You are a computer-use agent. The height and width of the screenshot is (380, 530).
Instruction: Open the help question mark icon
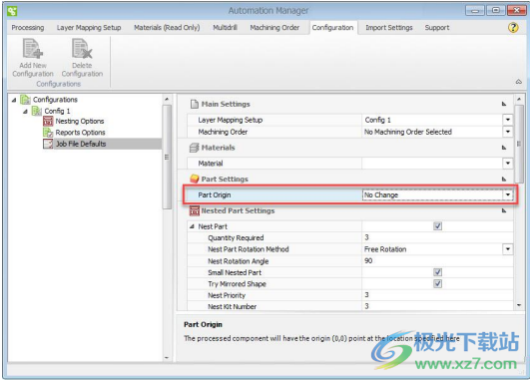(x=513, y=27)
